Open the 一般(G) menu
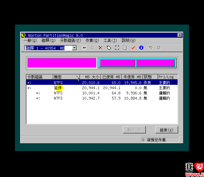This screenshot has width=204, height=177. coord(30,41)
